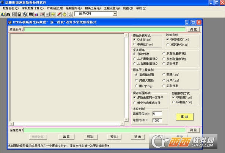Select 中海达(*.ism) raw data format
225x153 pixels.
(x=134, y=45)
